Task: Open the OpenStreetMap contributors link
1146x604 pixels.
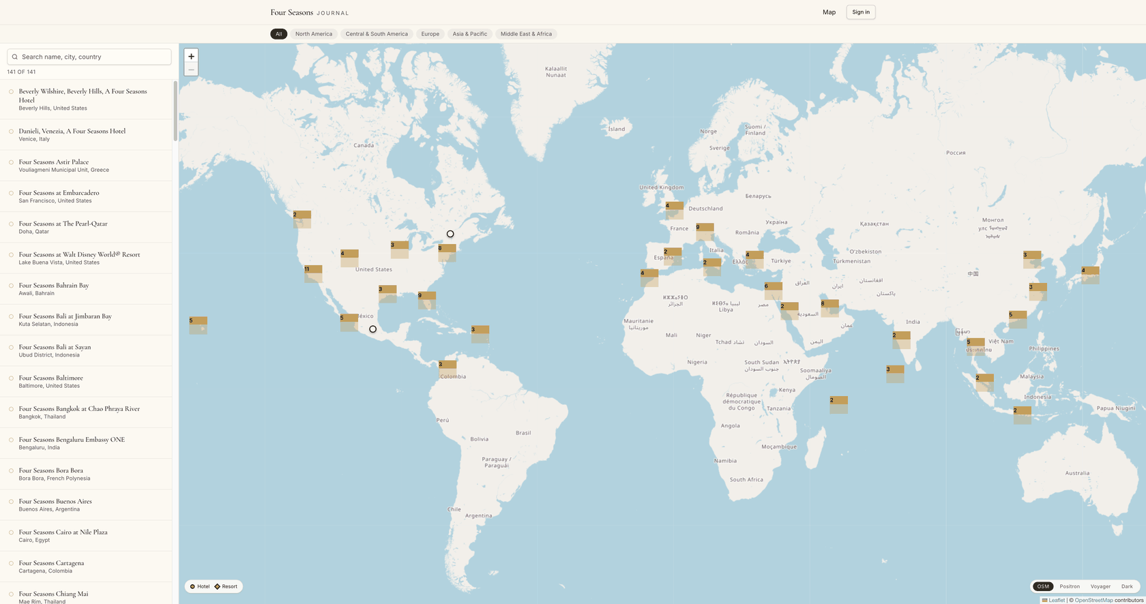Action: 1093,601
